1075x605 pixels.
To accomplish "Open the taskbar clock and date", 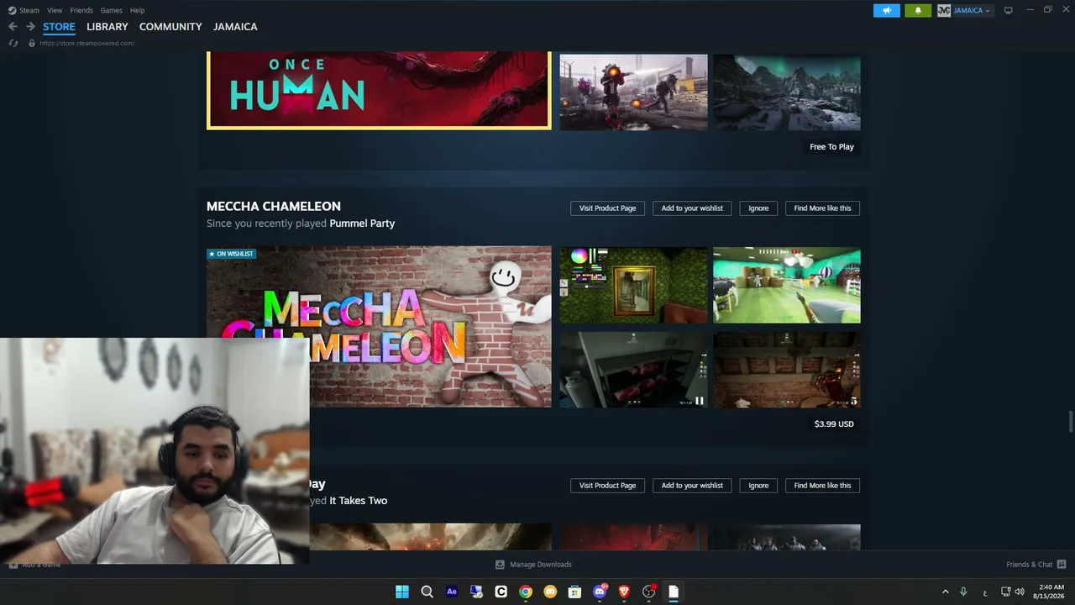I will tap(1051, 592).
